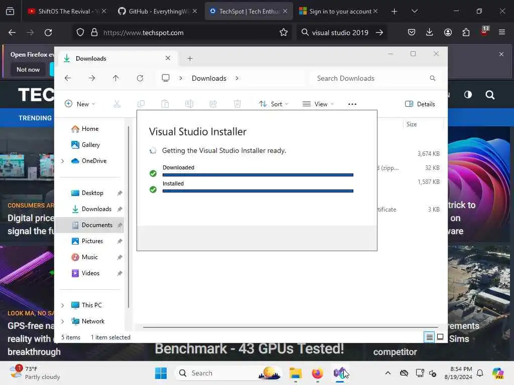
Task: Open Firefox downloads panel icon
Action: [x=430, y=33]
